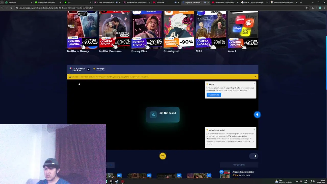Open the browser profile avatar

pyautogui.click(x=320, y=8)
